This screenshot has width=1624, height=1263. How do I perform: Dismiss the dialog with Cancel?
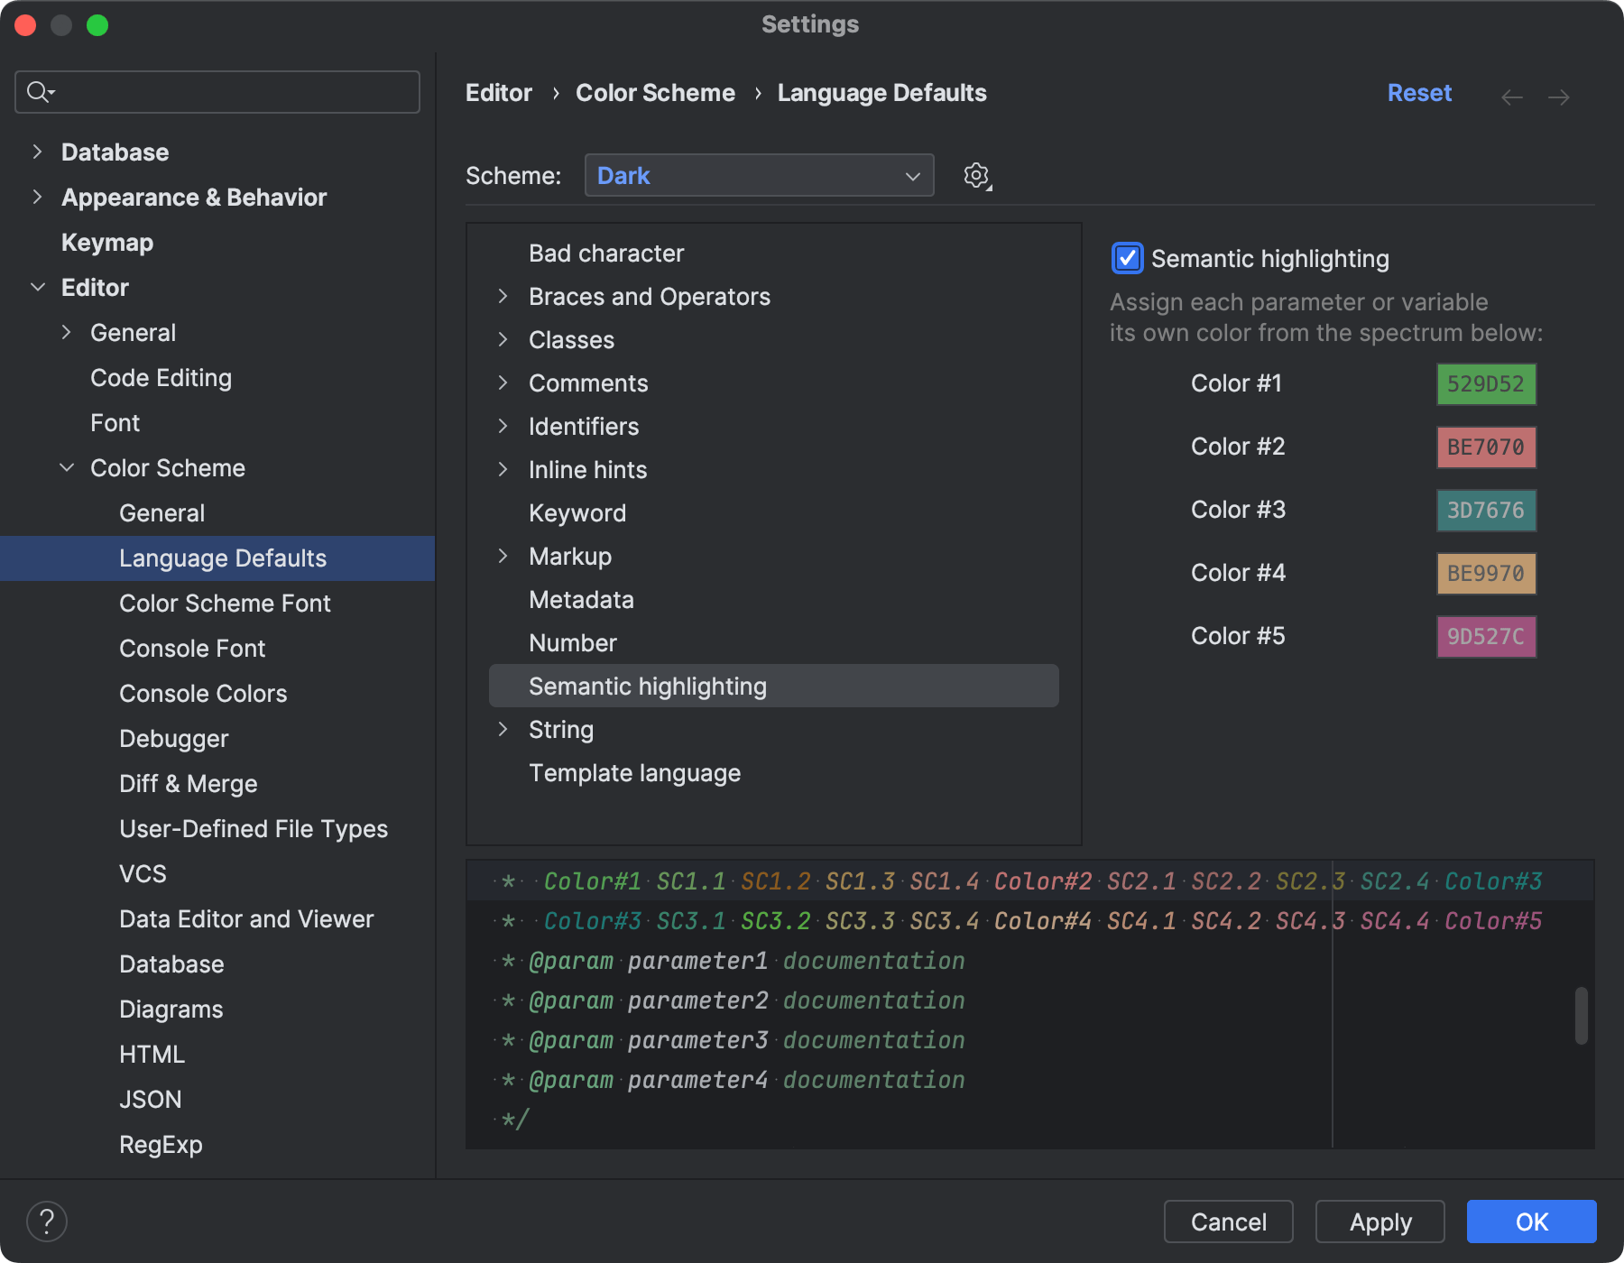(x=1227, y=1222)
